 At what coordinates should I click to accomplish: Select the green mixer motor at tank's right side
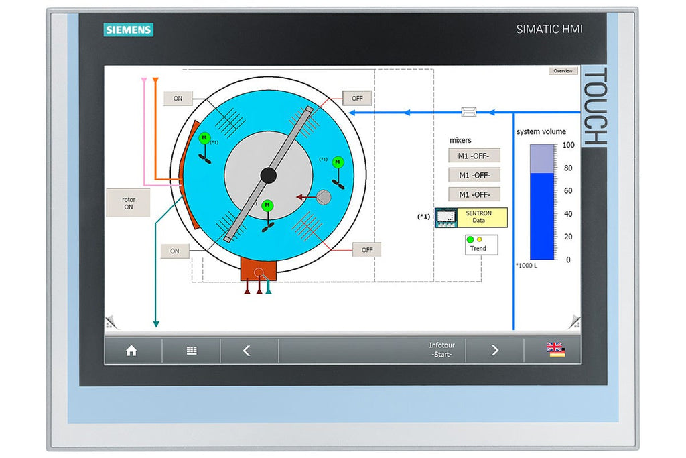pyautogui.click(x=338, y=162)
